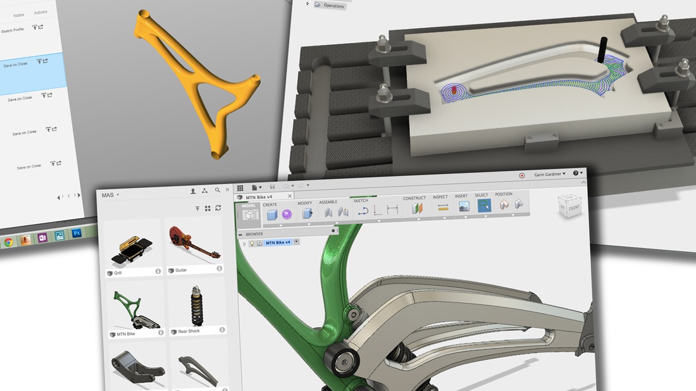Select the purple Create Form icon
696x391 pixels.
287,214
